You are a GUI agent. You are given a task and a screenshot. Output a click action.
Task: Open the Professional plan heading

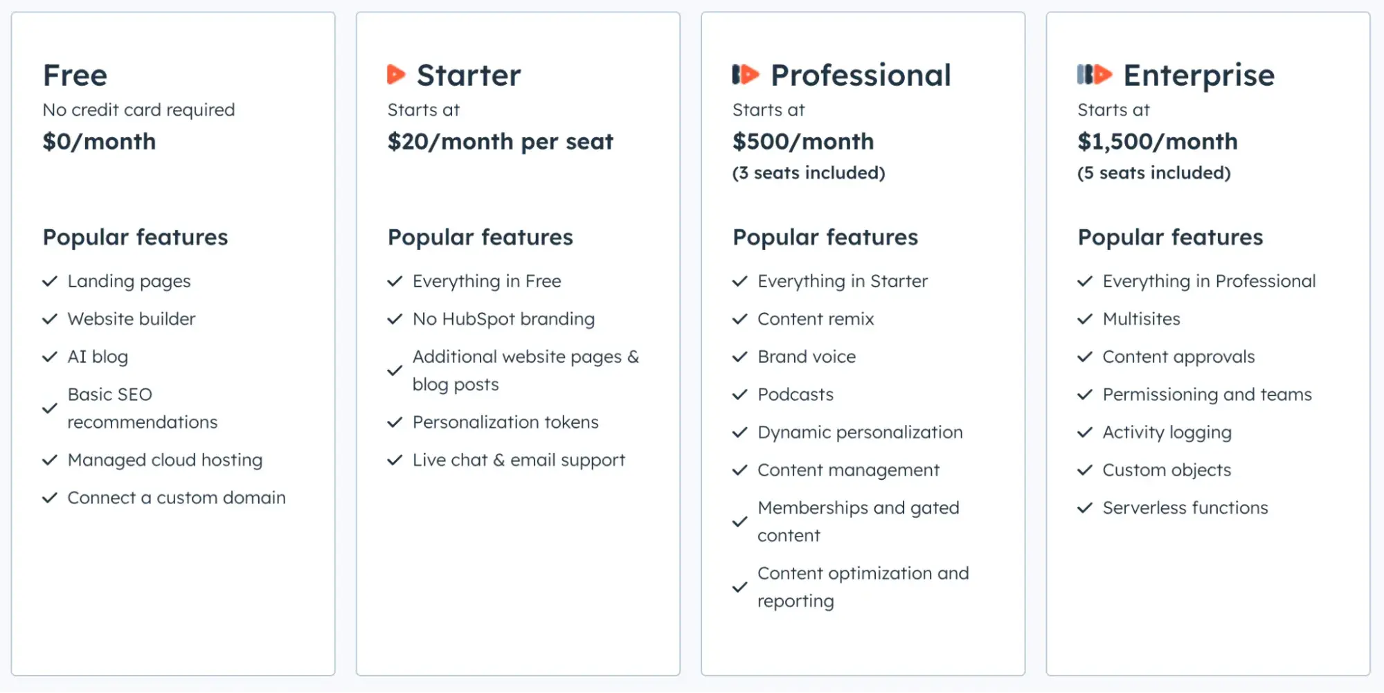861,75
